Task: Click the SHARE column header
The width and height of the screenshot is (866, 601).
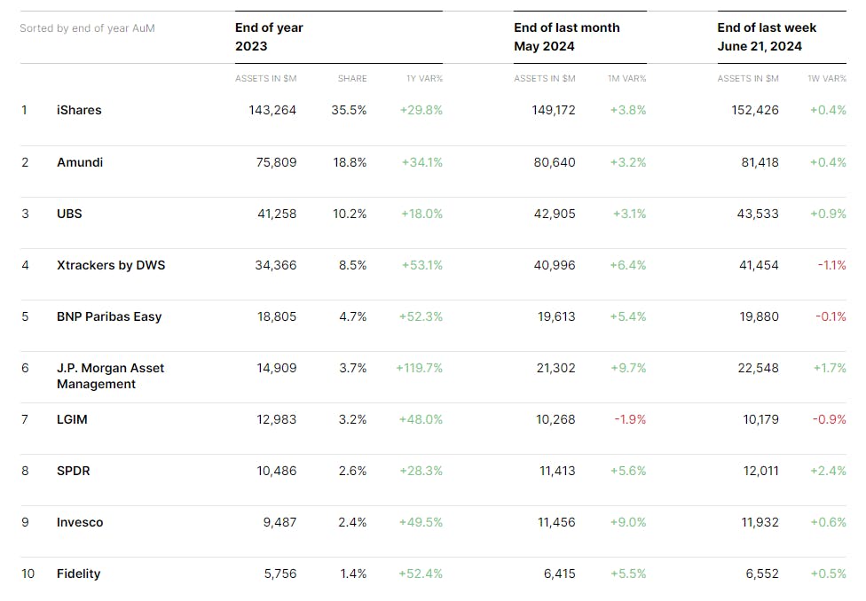Action: pyautogui.click(x=352, y=79)
